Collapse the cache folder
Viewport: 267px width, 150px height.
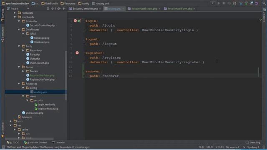pos(15,130)
